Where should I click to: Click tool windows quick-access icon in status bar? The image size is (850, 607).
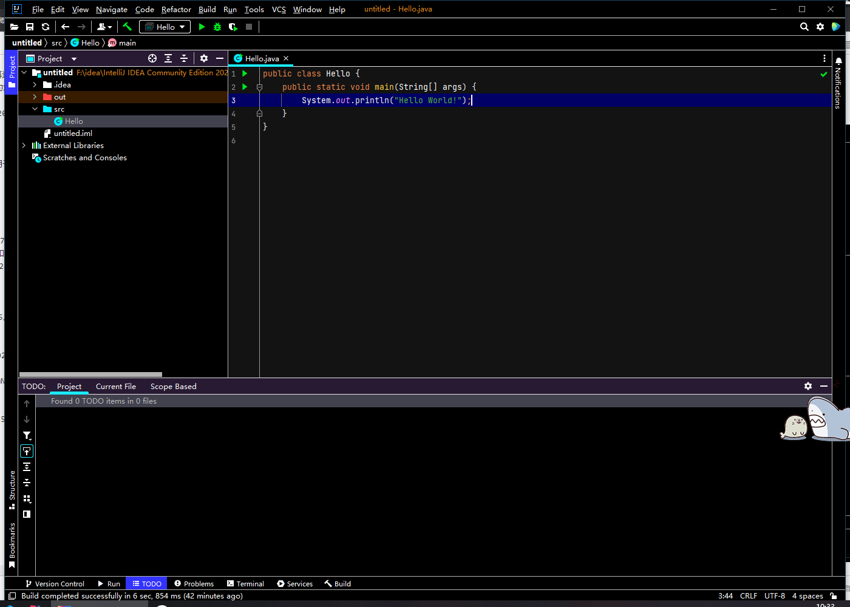pyautogui.click(x=12, y=596)
